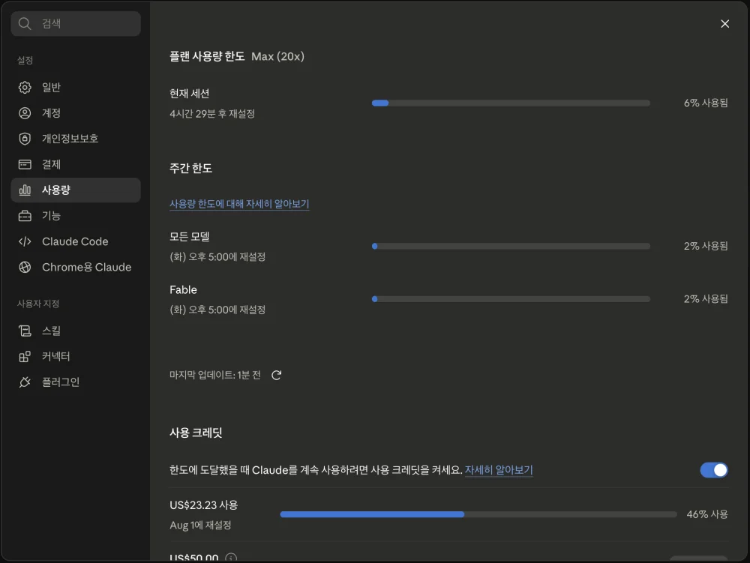Open Chrome용 Claude settings
The image size is (750, 563).
(76, 267)
